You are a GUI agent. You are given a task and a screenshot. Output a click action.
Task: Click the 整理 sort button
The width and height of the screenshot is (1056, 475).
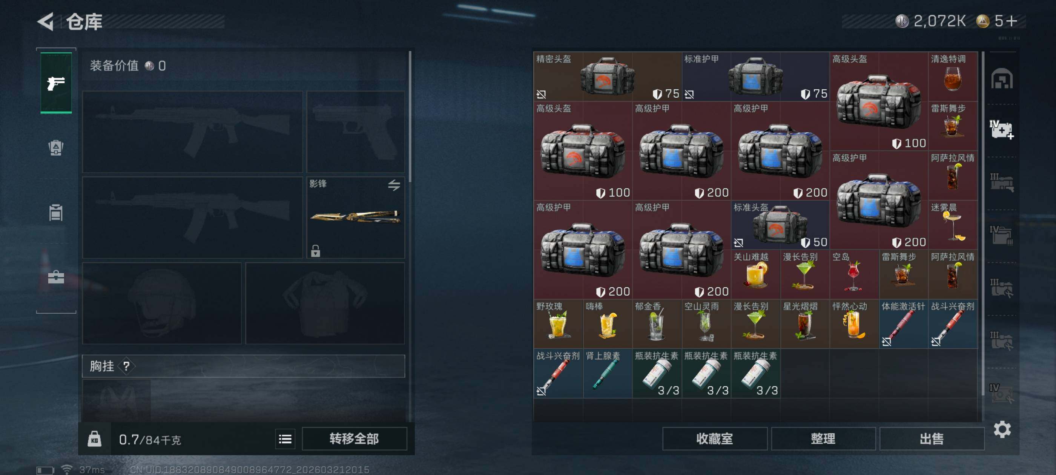click(x=823, y=439)
